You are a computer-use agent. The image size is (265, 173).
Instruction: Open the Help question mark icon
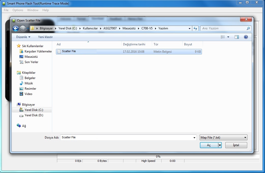246,37
